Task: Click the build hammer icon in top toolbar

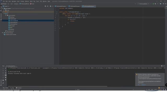Action: tap(135, 4)
